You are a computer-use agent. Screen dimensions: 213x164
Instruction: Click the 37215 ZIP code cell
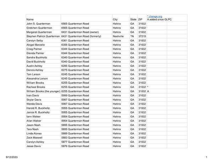click(142, 36)
